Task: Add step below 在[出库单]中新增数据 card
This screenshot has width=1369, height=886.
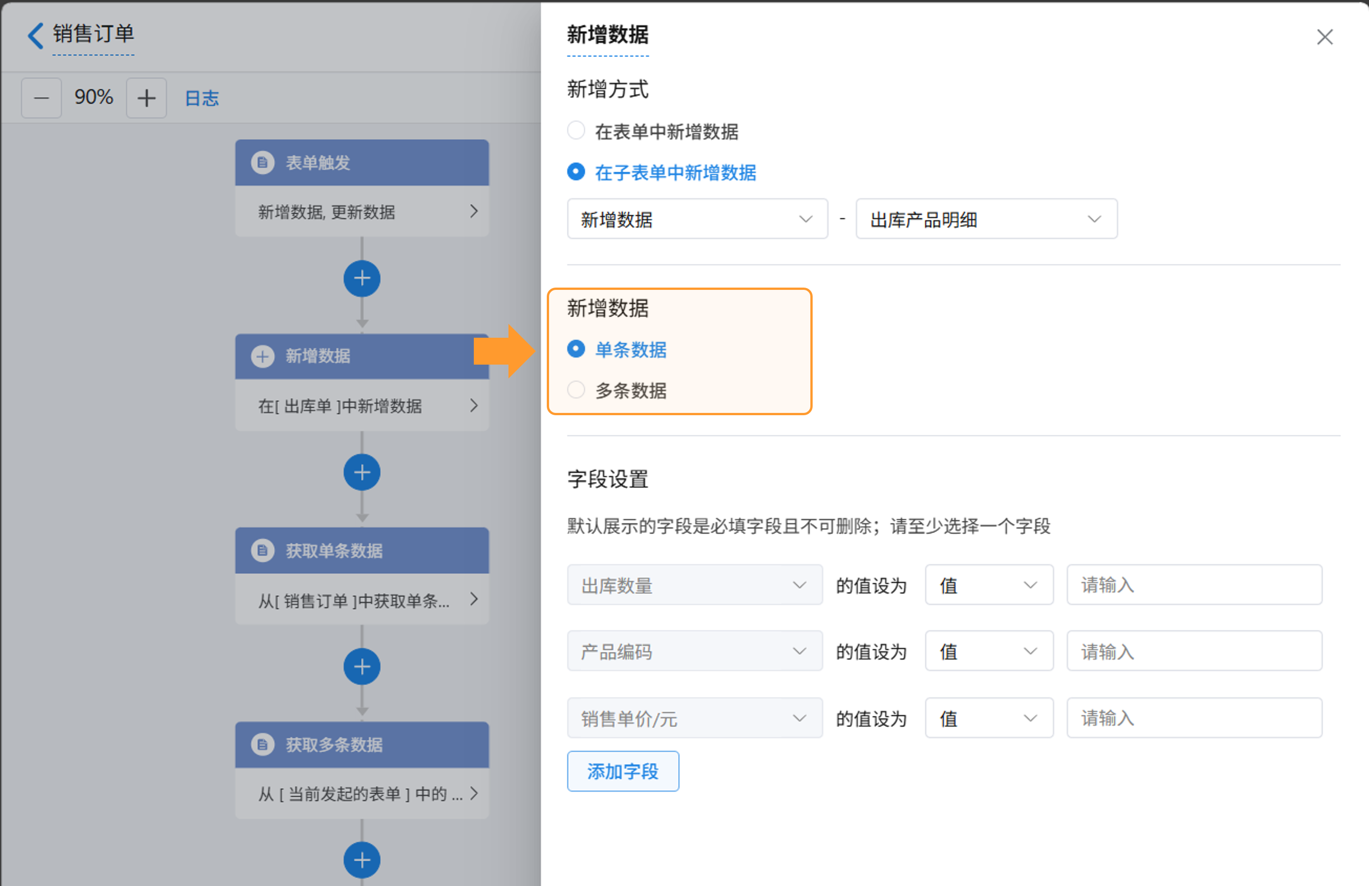Action: coord(362,473)
